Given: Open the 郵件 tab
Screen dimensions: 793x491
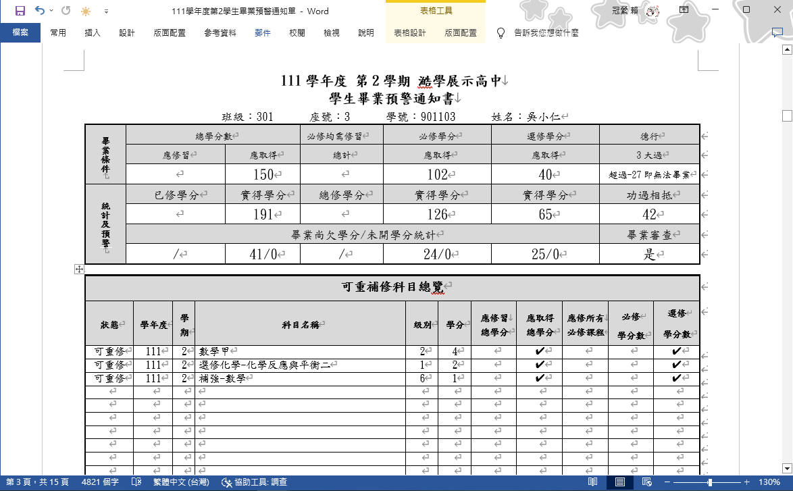Looking at the screenshot, I should [x=263, y=33].
